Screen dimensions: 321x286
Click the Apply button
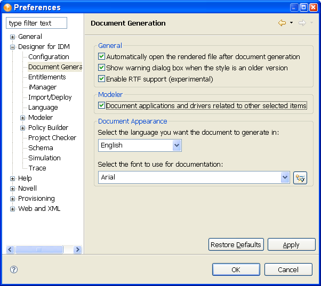(x=291, y=244)
